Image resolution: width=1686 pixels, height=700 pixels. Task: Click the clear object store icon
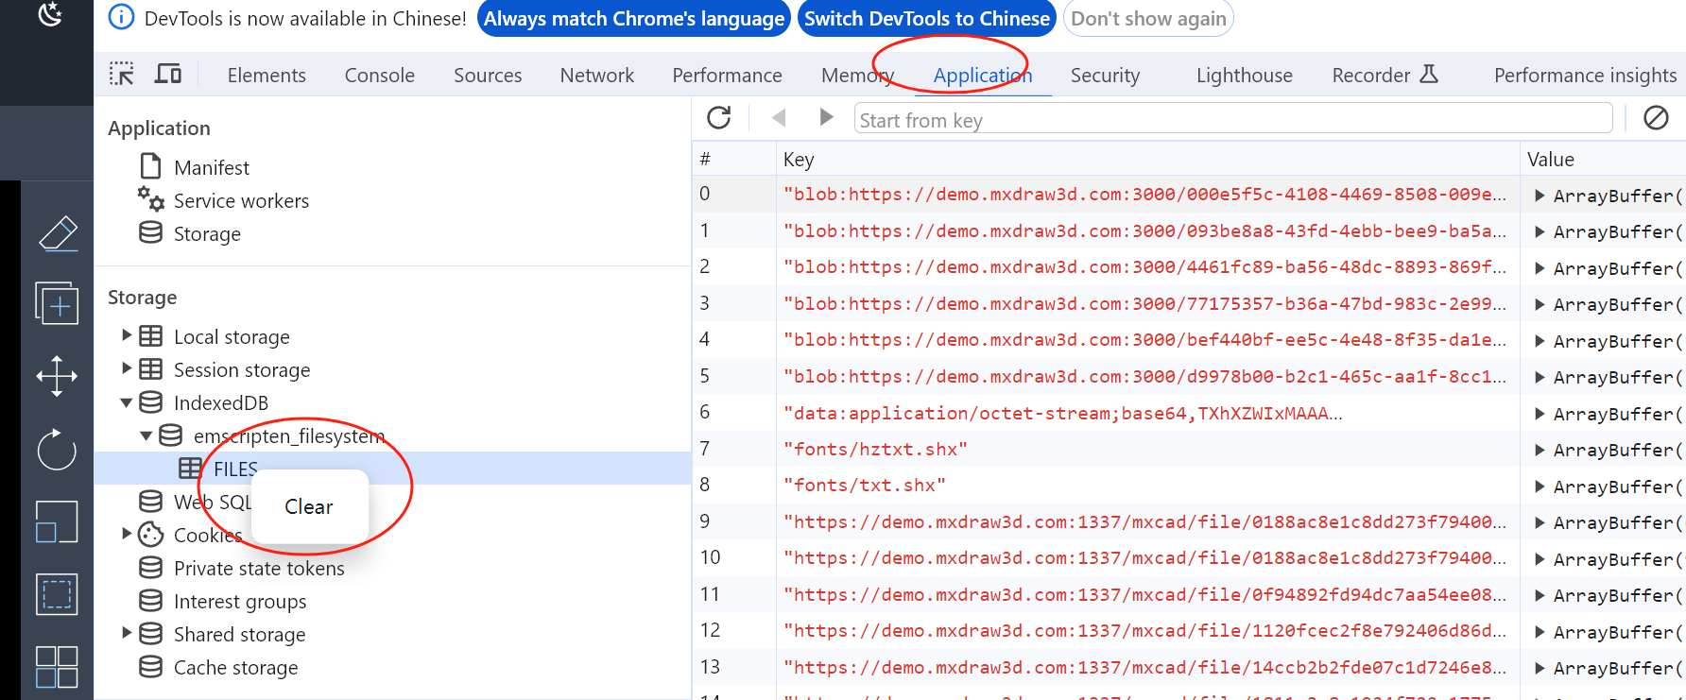coord(1656,118)
